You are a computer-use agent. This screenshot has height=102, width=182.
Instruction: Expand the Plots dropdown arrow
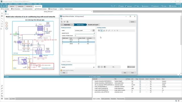click(x=140, y=6)
